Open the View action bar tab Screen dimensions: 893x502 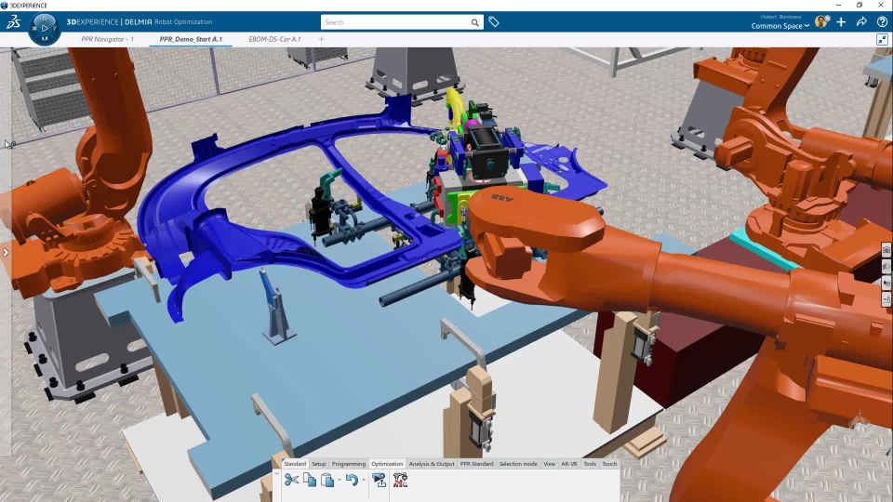pyautogui.click(x=549, y=464)
